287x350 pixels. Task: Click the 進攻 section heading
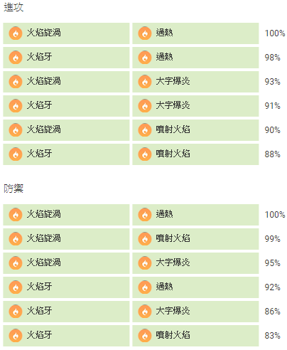(x=13, y=7)
